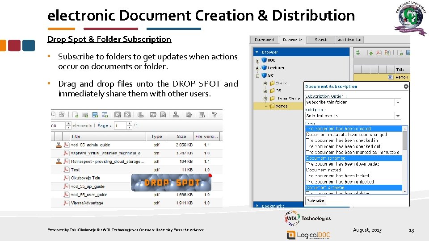Click the edit document pencil icon
The image size is (429, 241).
click(163, 115)
